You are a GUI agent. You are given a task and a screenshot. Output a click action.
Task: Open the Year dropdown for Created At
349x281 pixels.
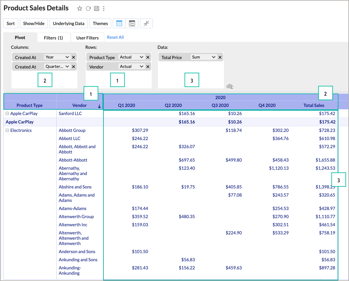pyautogui.click(x=57, y=57)
